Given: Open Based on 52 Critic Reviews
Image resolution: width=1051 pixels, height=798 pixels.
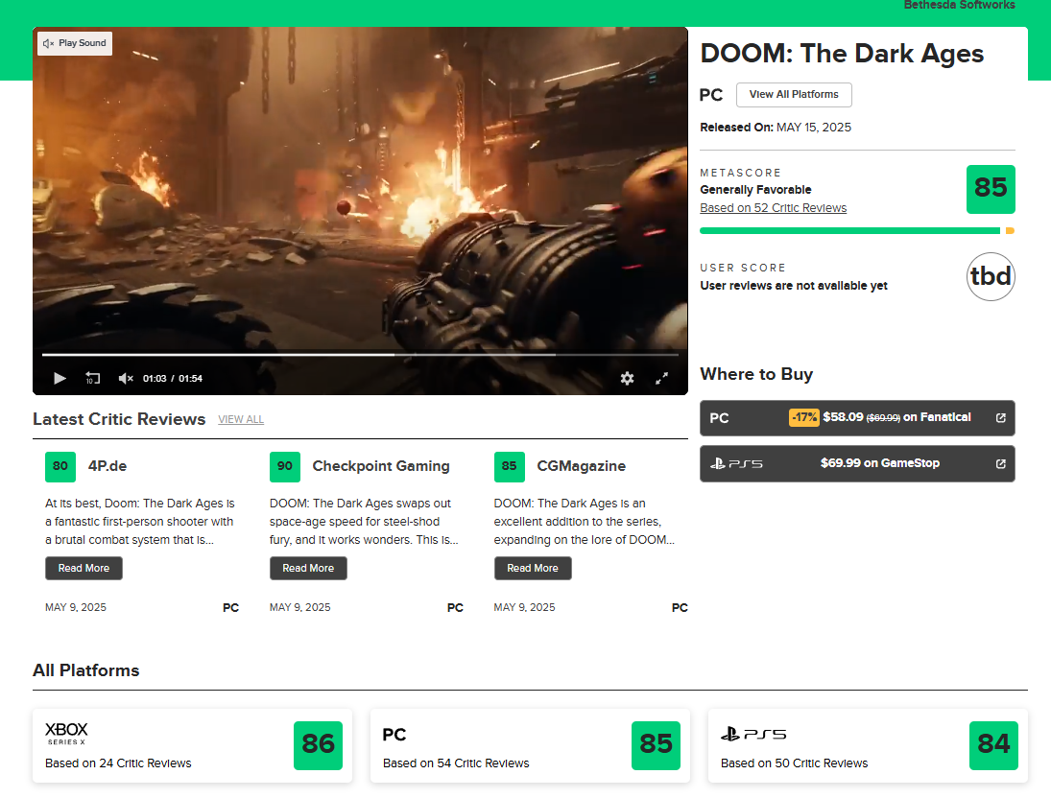Looking at the screenshot, I should [x=773, y=207].
